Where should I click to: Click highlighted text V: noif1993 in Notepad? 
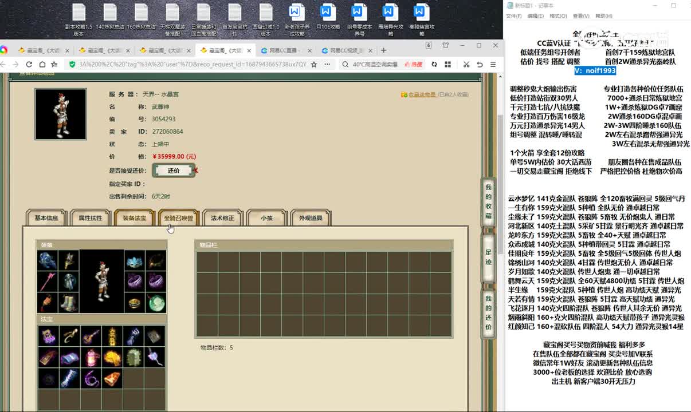595,70
